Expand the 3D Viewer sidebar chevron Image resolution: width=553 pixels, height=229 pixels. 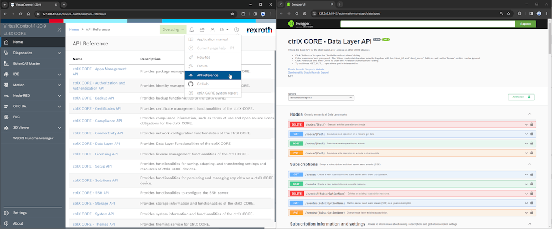(x=59, y=128)
